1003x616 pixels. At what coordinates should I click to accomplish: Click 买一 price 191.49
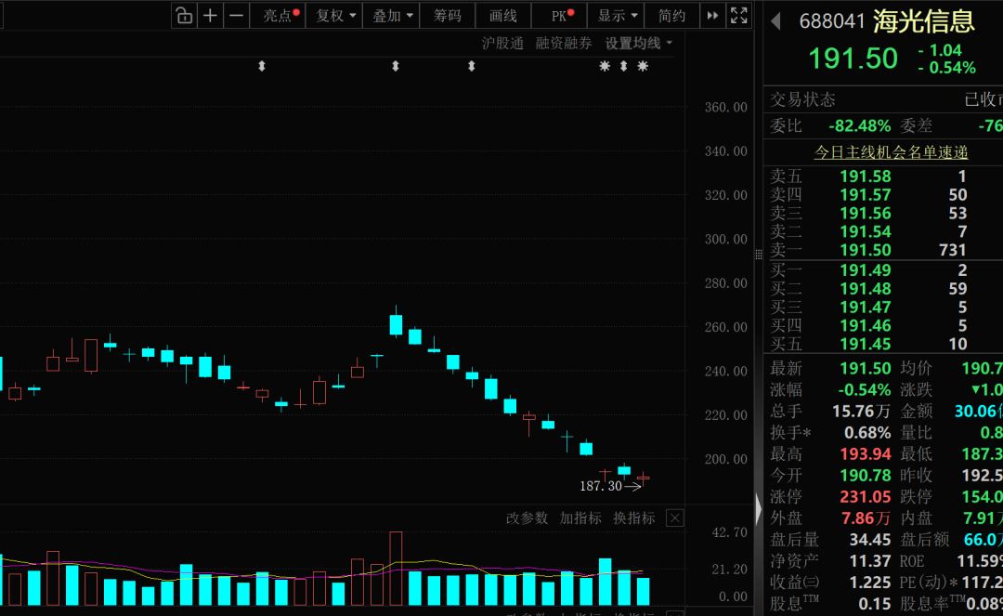click(x=865, y=270)
